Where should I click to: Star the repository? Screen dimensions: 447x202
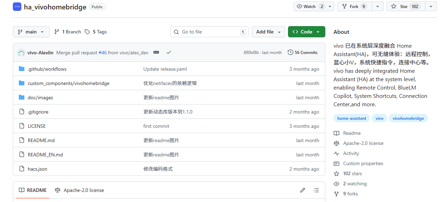coord(406,6)
